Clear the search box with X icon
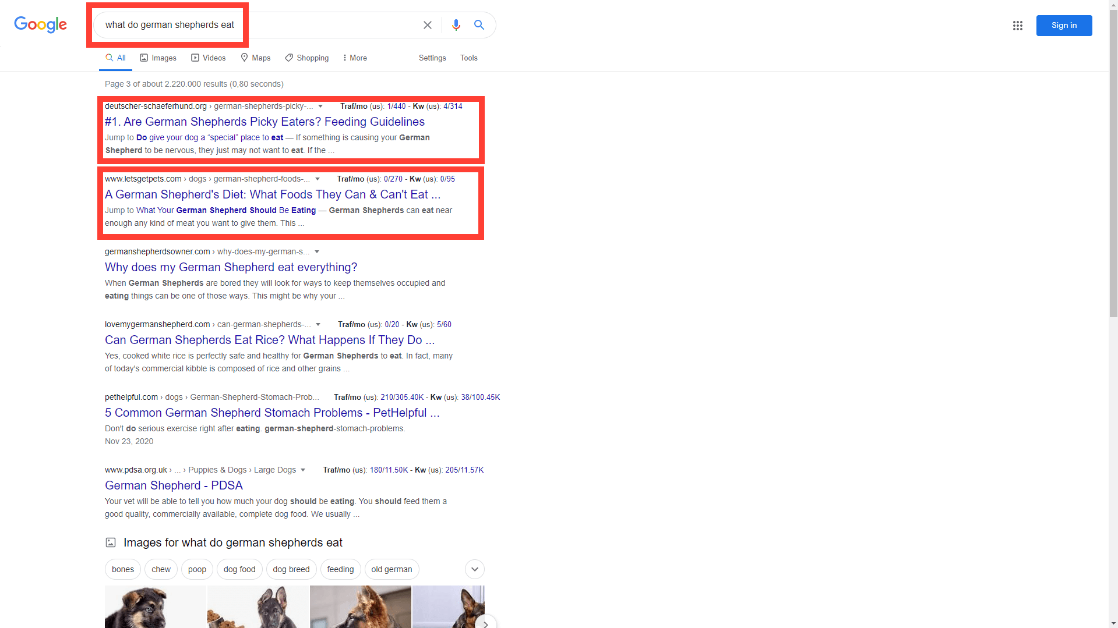This screenshot has width=1118, height=628. 428,25
